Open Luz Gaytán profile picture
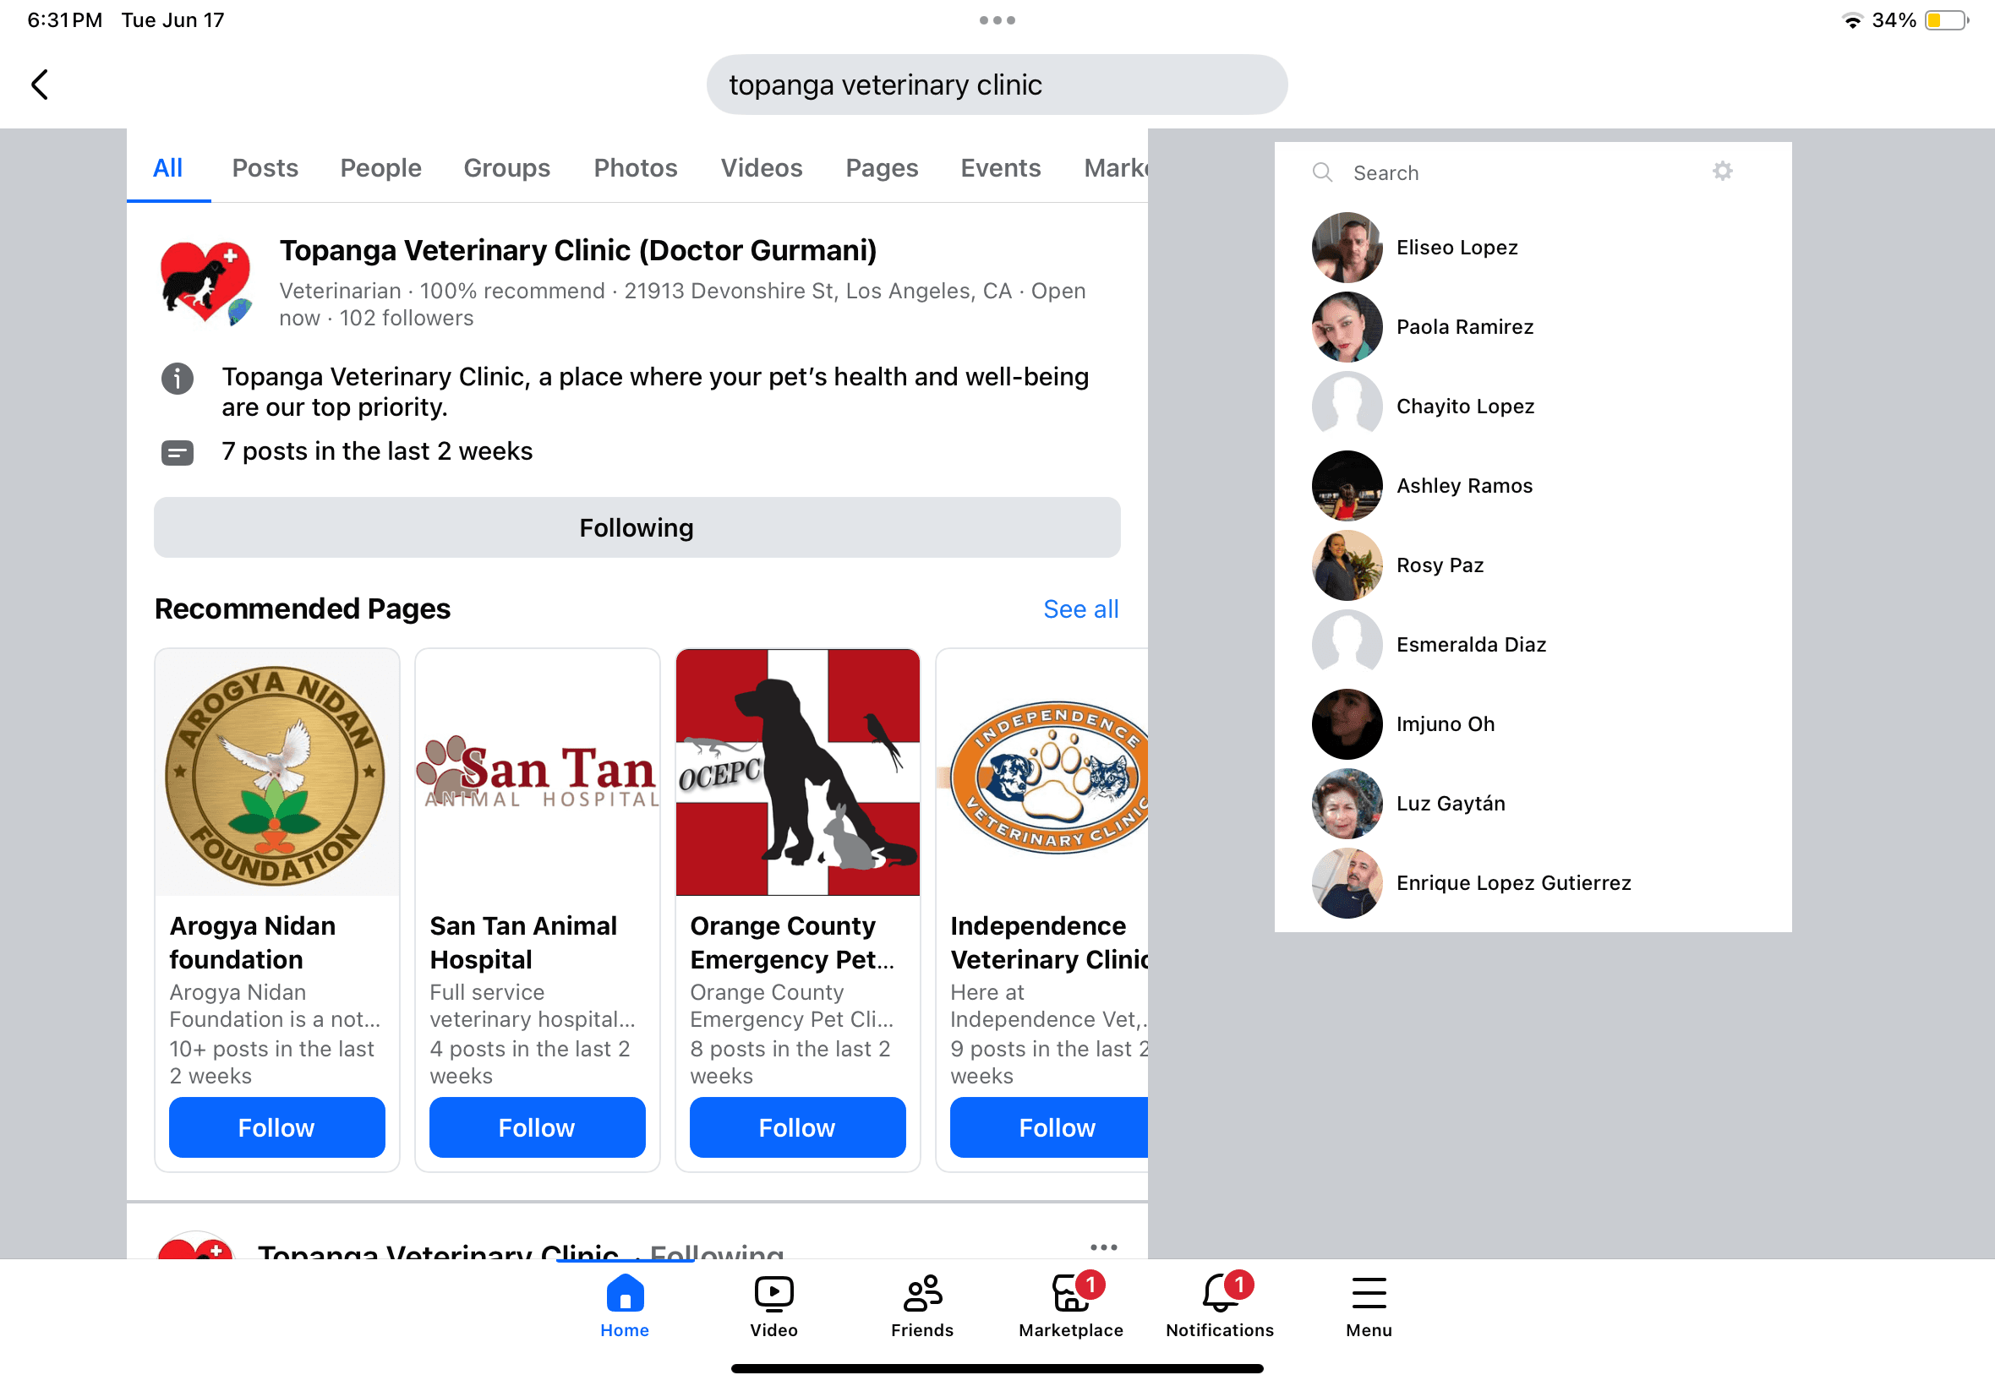This screenshot has height=1386, width=1995. (x=1347, y=804)
